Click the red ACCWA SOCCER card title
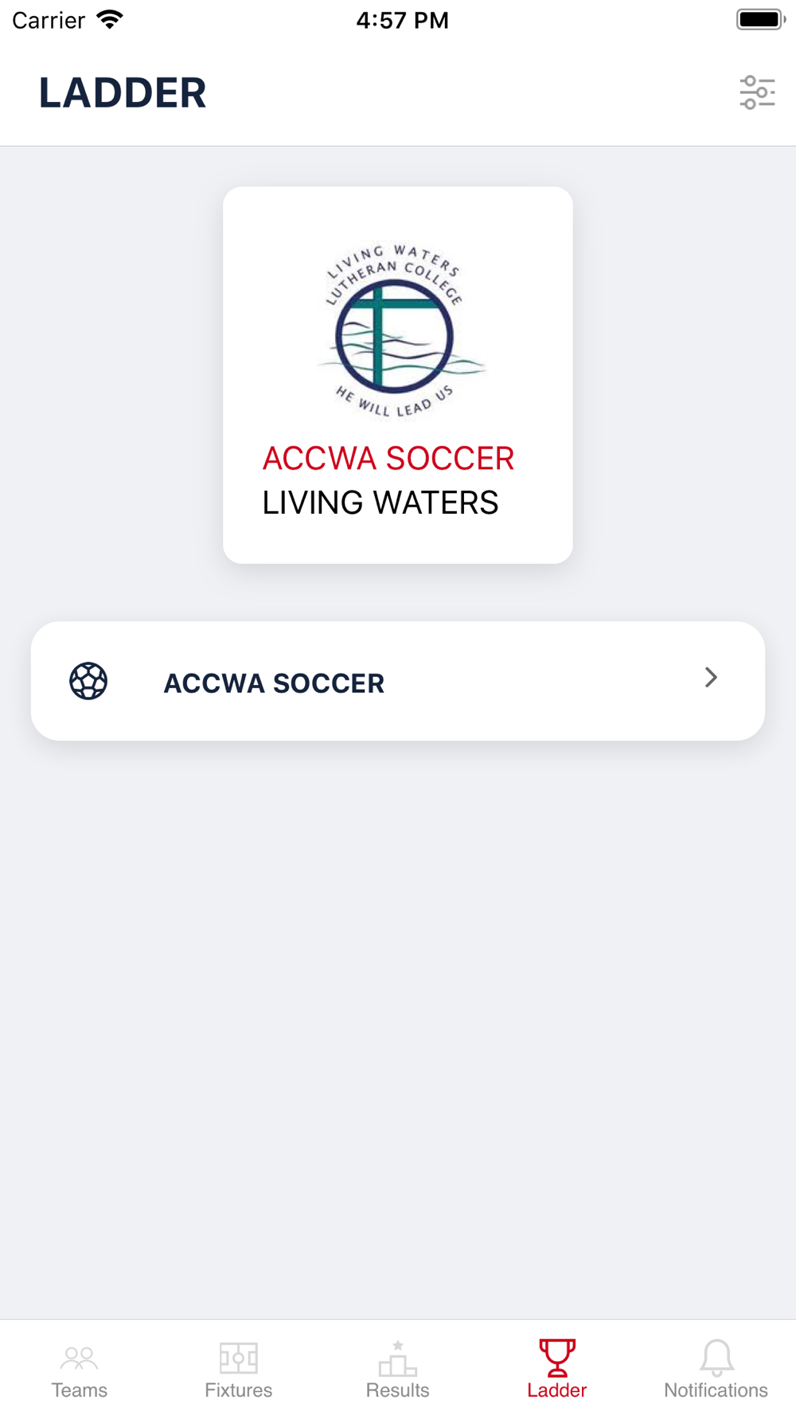The image size is (796, 1416). 388,459
